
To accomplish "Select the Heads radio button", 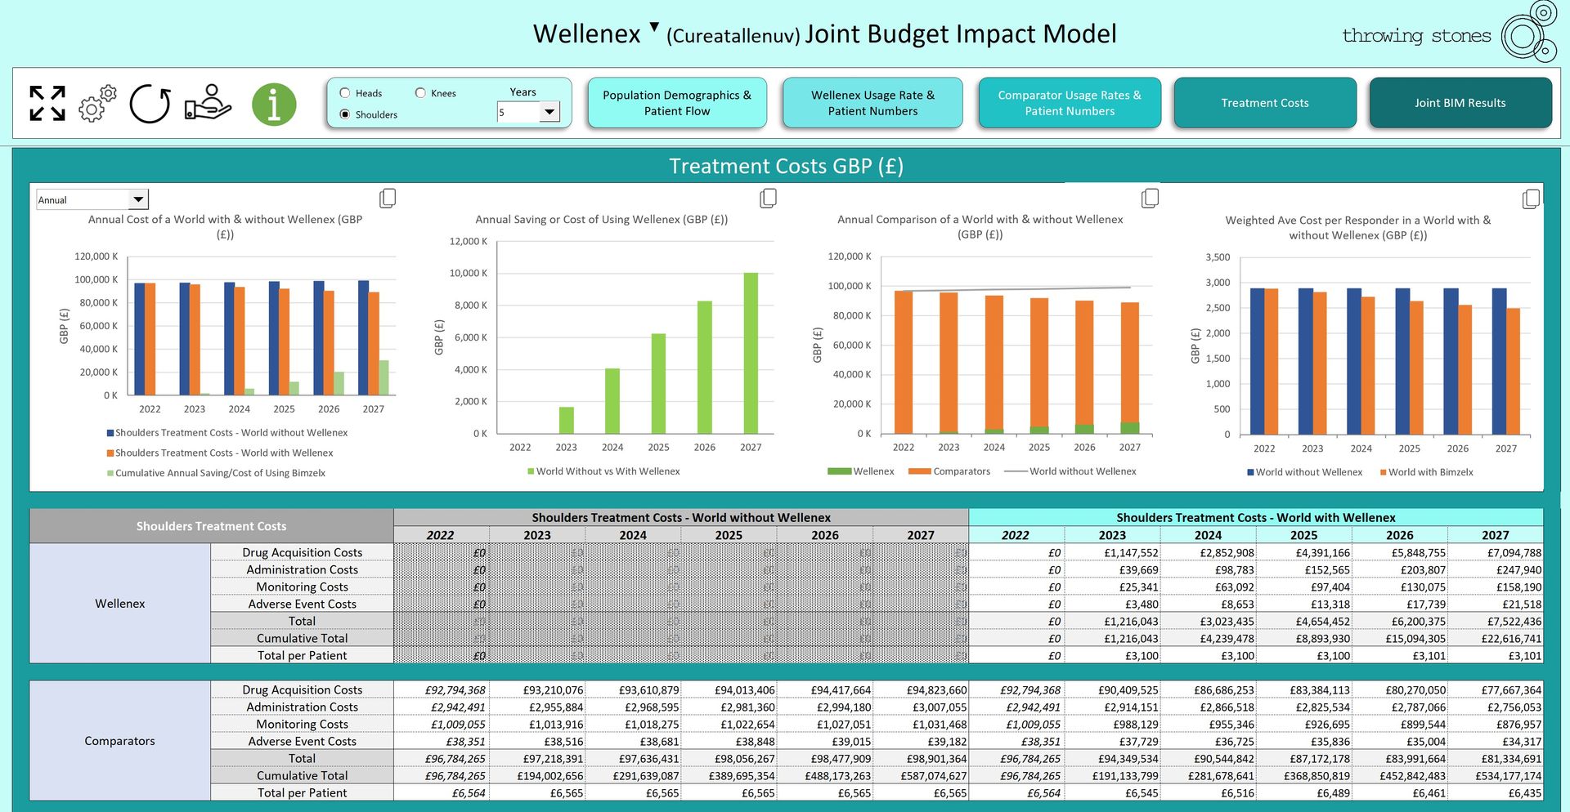I will click(x=345, y=93).
